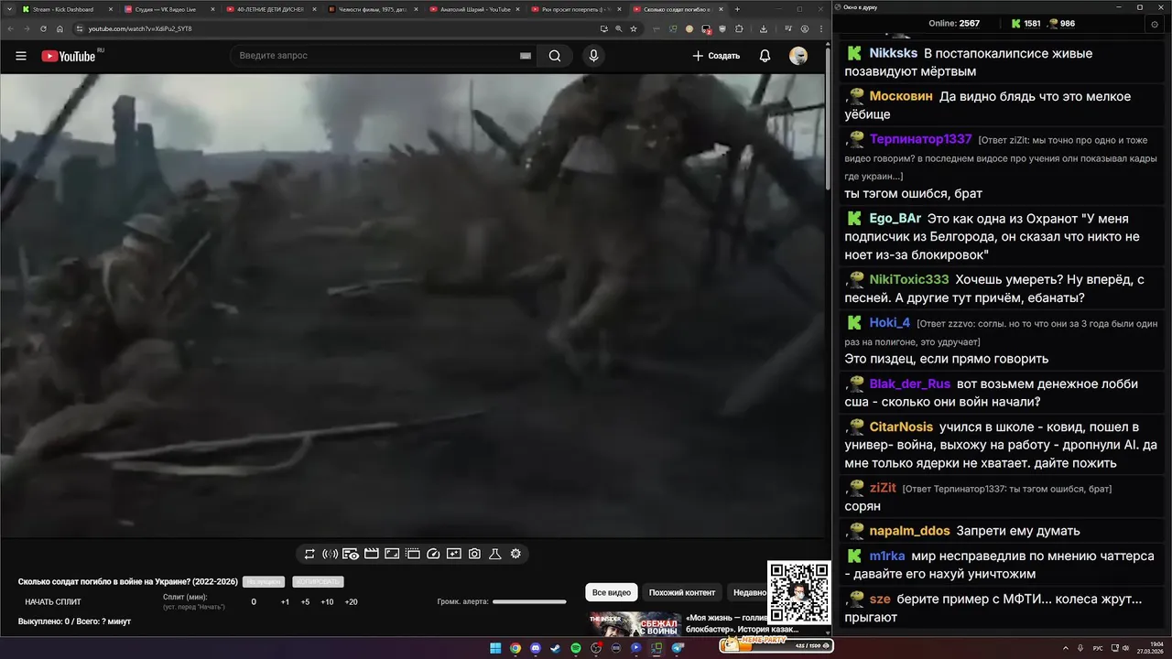Screen dimensions: 1172x659
Task: Click the Создать create button
Action: pos(716,56)
